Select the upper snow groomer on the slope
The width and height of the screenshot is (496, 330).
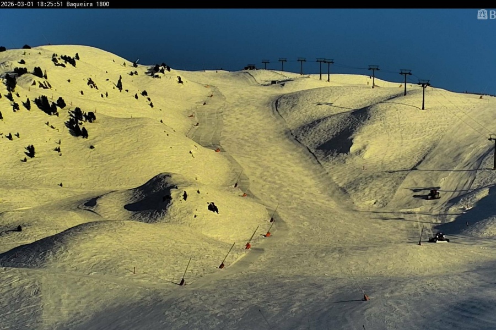click(x=433, y=194)
